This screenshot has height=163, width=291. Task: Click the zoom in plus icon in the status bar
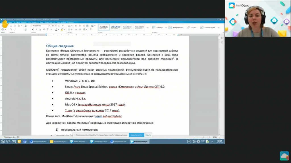pyautogui.click(x=209, y=137)
